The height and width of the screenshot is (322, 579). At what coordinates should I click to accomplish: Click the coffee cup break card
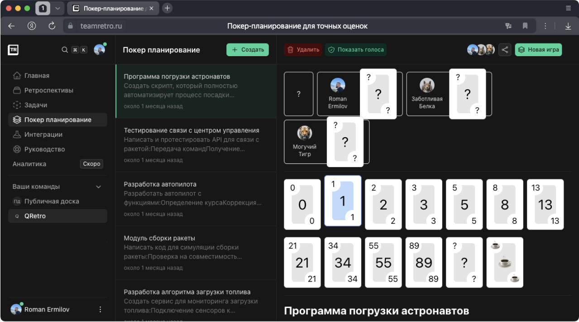(x=505, y=262)
